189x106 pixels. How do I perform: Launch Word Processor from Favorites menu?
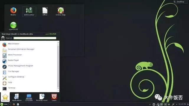click(x=29, y=56)
